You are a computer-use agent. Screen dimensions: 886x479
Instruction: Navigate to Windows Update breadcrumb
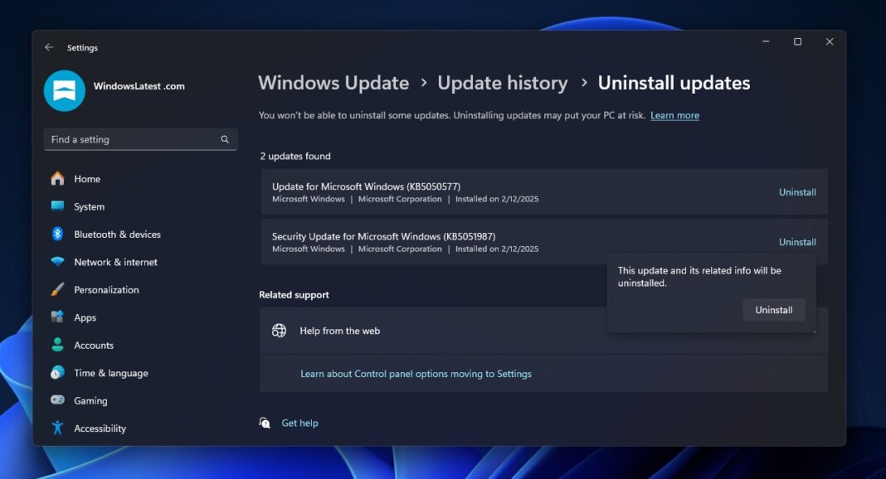coord(333,83)
